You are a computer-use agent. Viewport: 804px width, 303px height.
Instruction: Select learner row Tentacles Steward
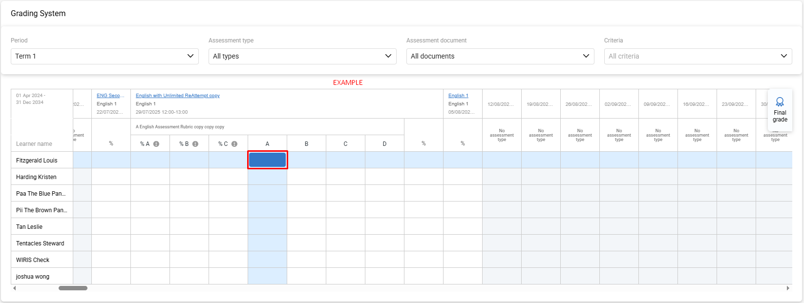coord(40,243)
